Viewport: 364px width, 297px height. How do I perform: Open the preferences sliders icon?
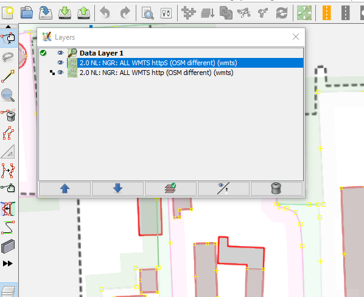click(166, 13)
